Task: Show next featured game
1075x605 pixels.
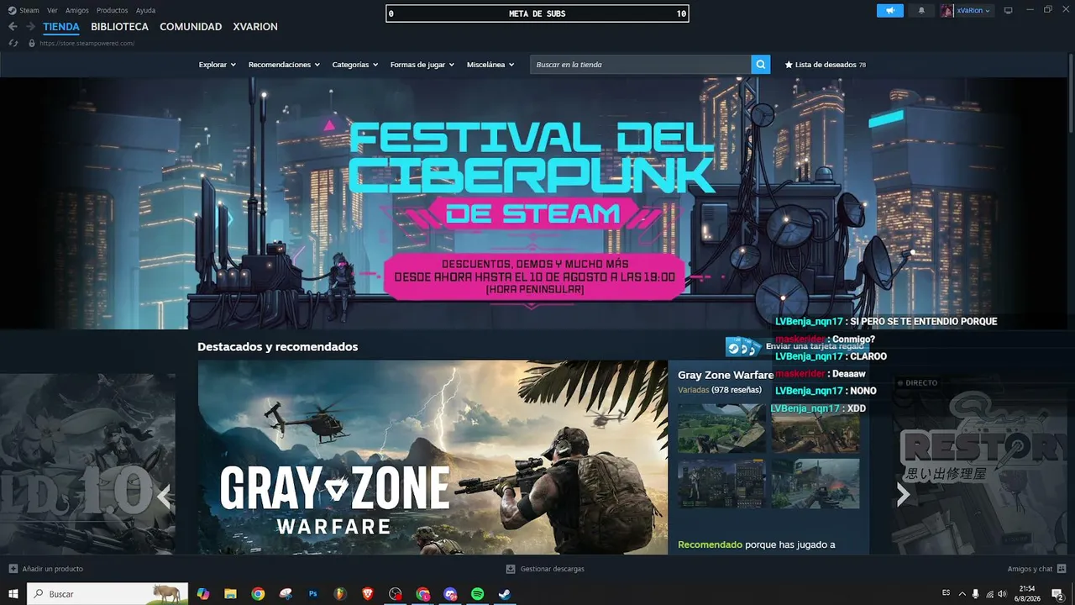Action: tap(903, 495)
